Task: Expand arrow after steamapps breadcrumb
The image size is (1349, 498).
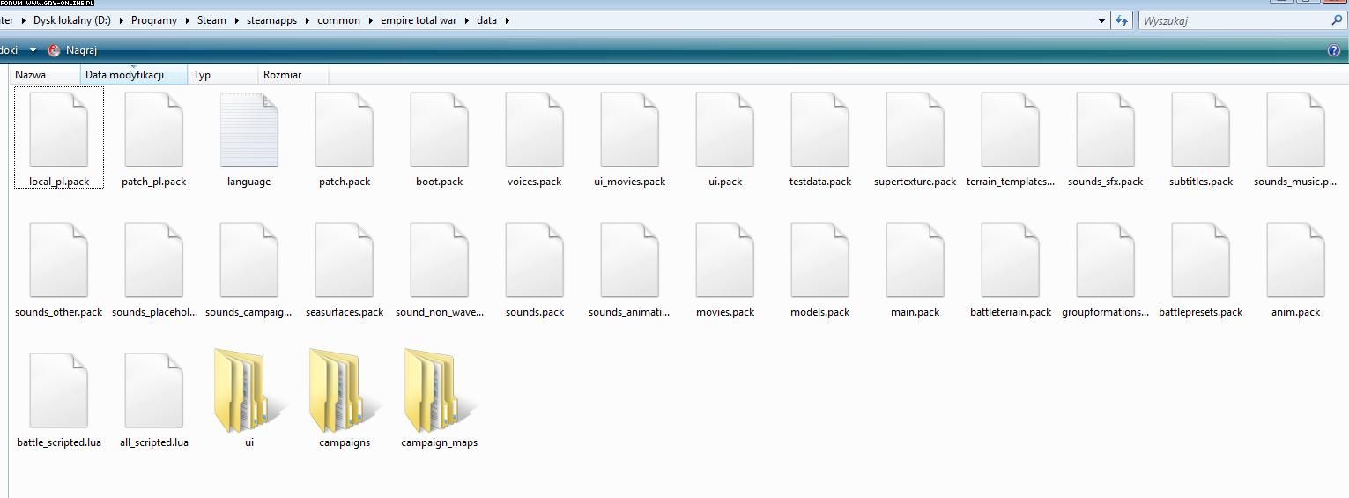Action: point(307,20)
